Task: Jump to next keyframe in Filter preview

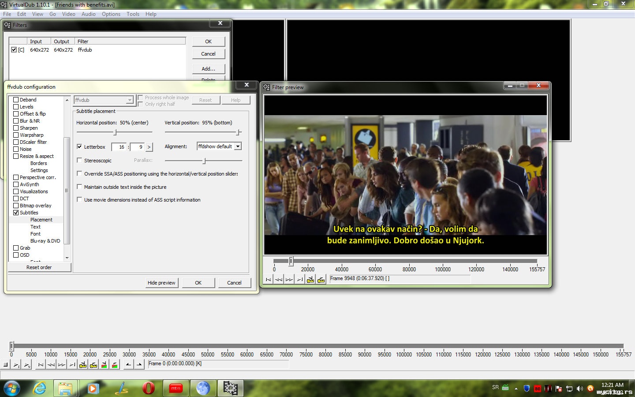Action: click(x=321, y=279)
